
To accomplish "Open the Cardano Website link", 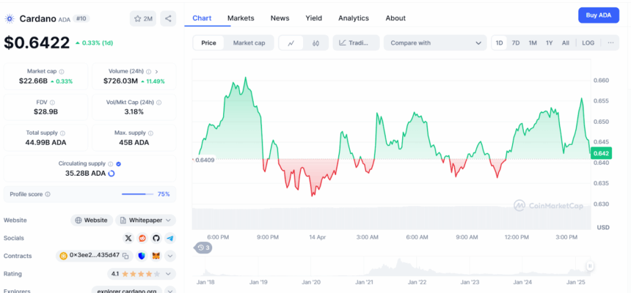I will 92,220.
